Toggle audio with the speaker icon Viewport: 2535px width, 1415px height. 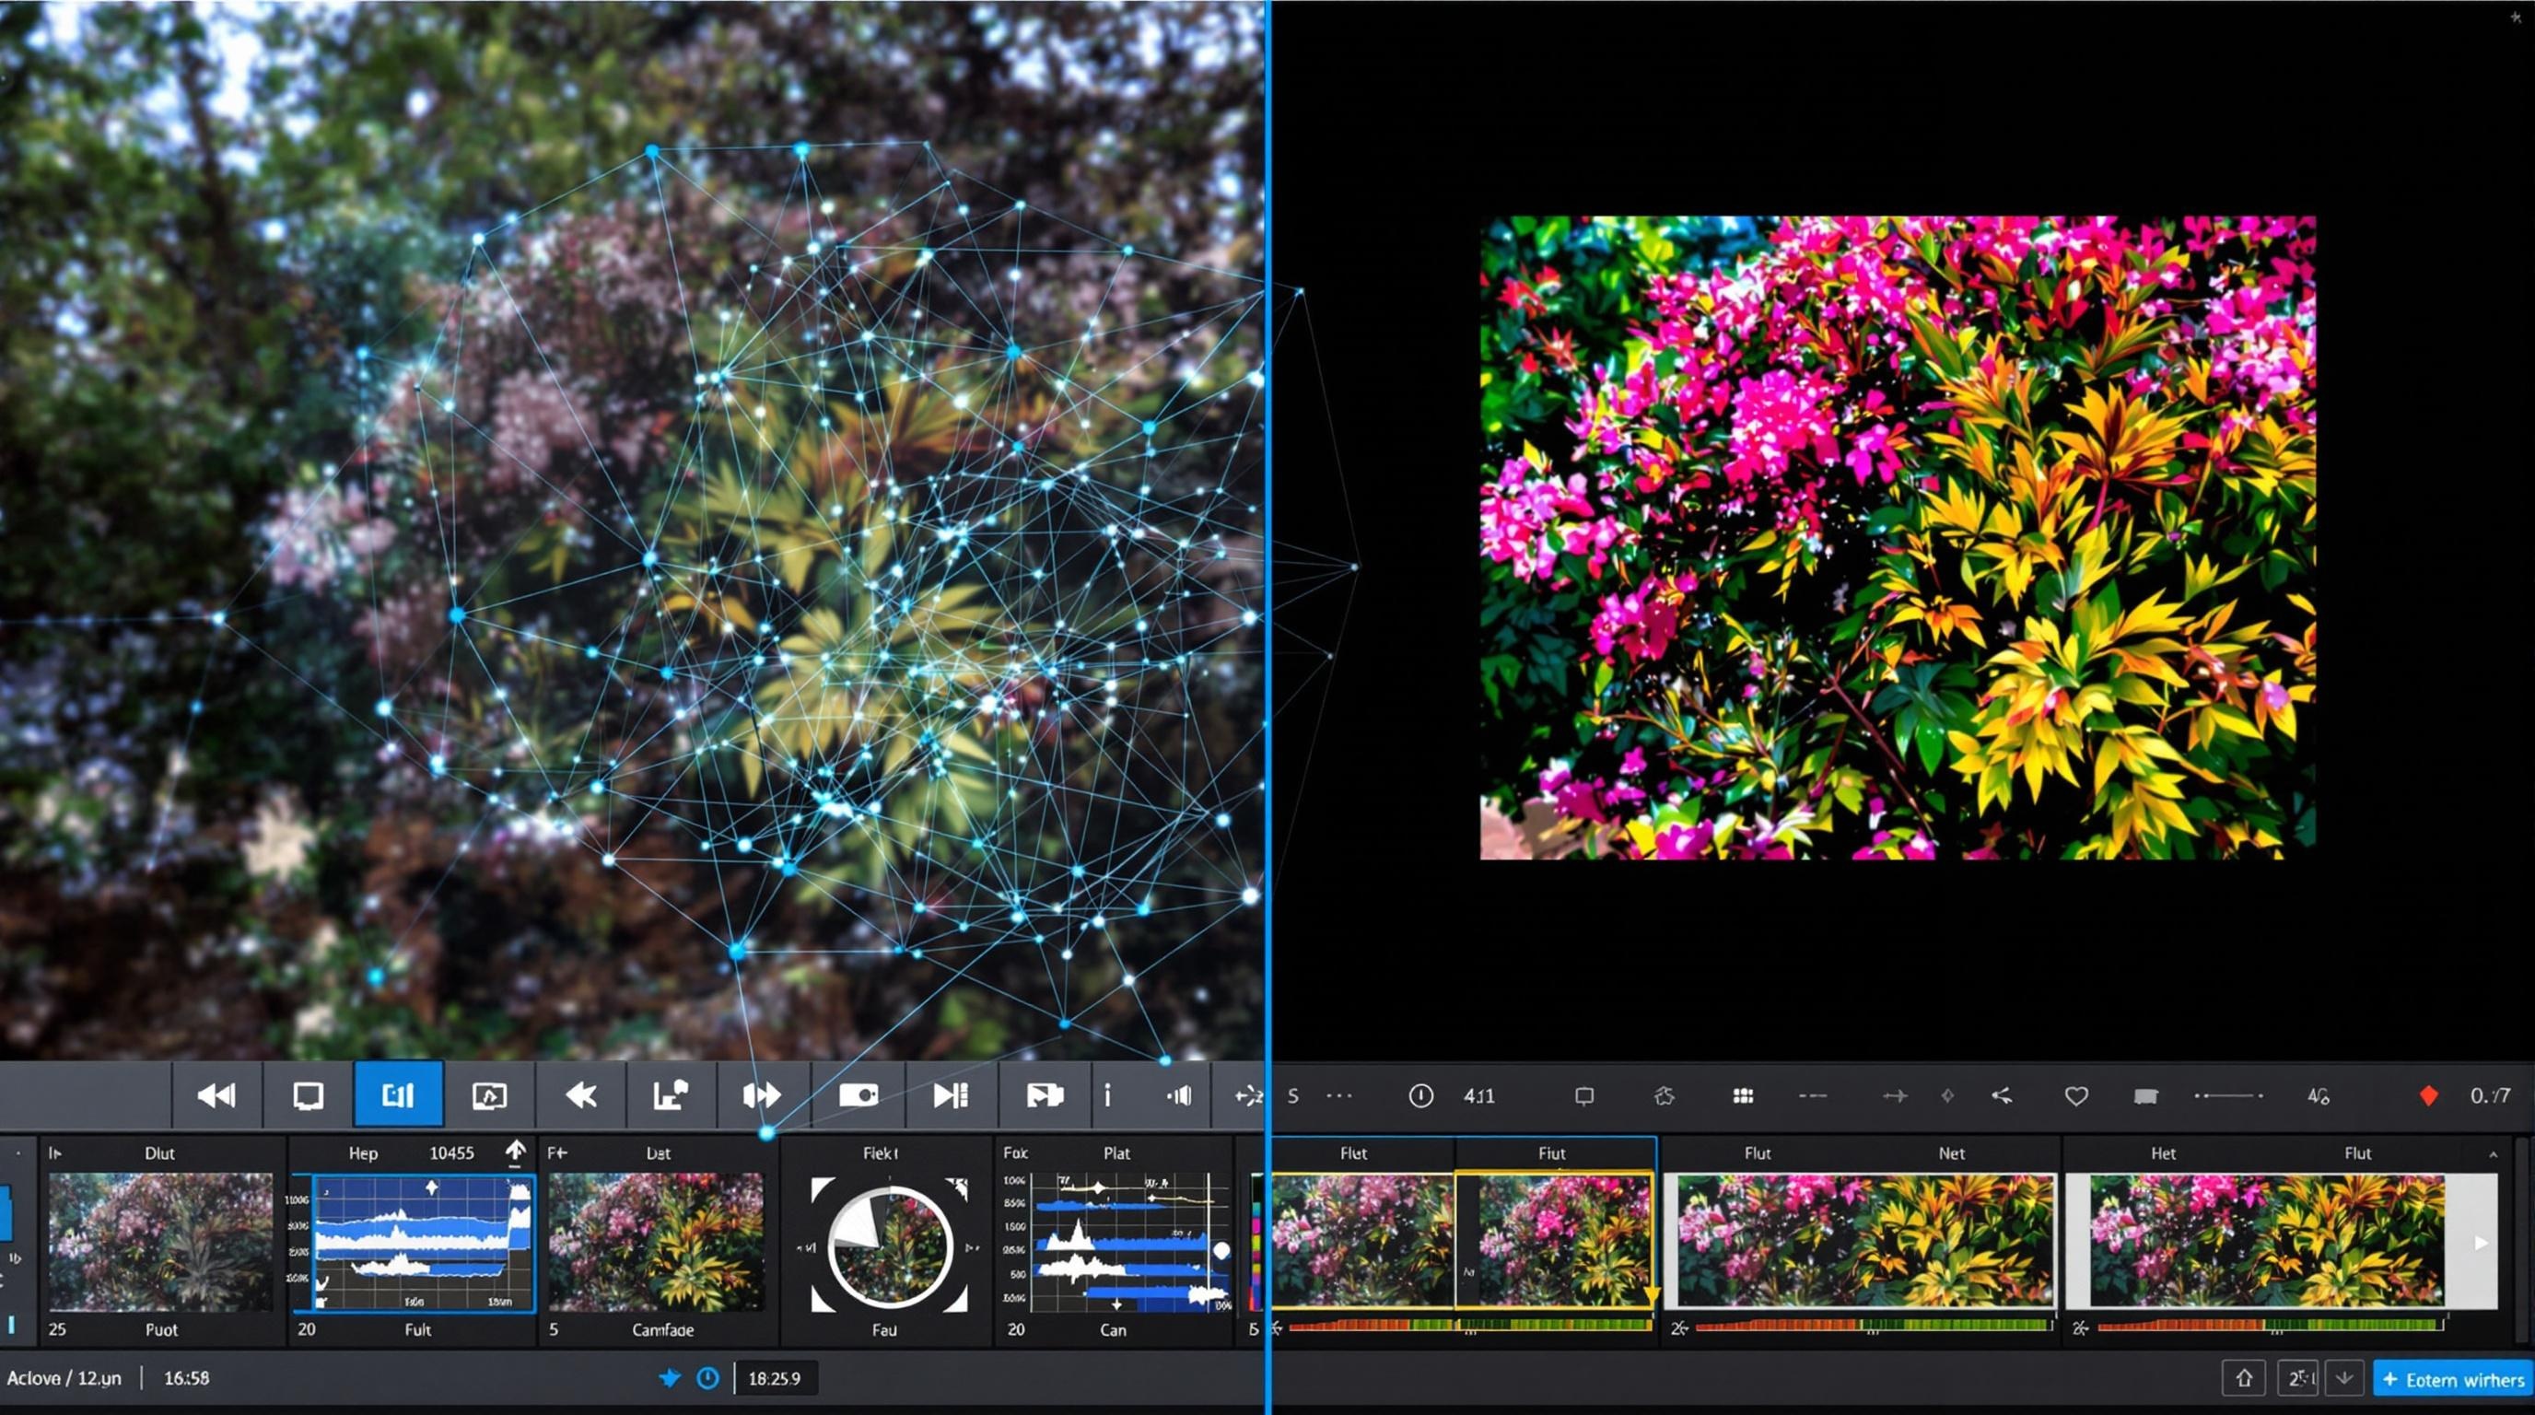pos(1179,1095)
